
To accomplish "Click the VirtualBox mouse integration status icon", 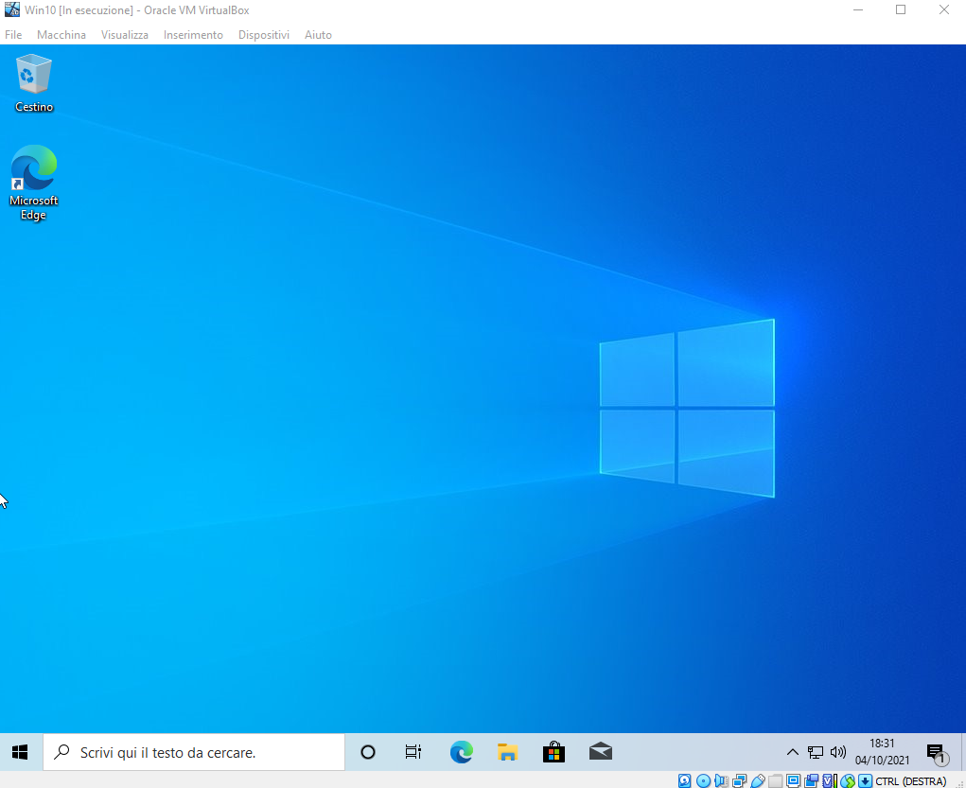I will (x=848, y=780).
